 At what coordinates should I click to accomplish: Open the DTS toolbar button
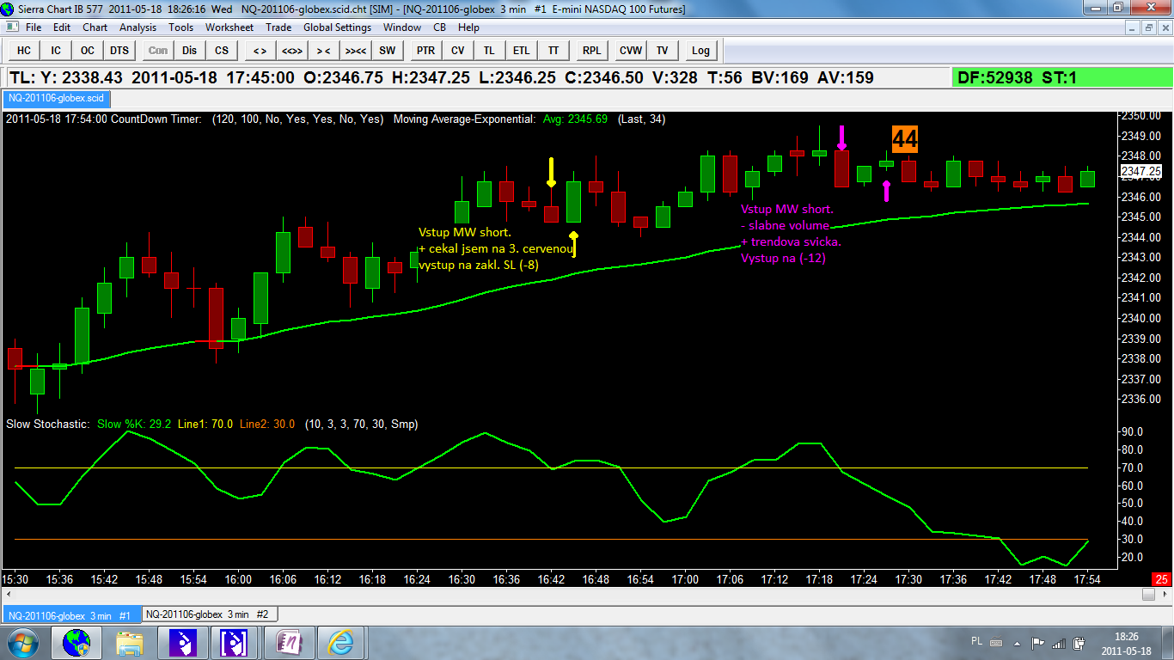point(119,51)
